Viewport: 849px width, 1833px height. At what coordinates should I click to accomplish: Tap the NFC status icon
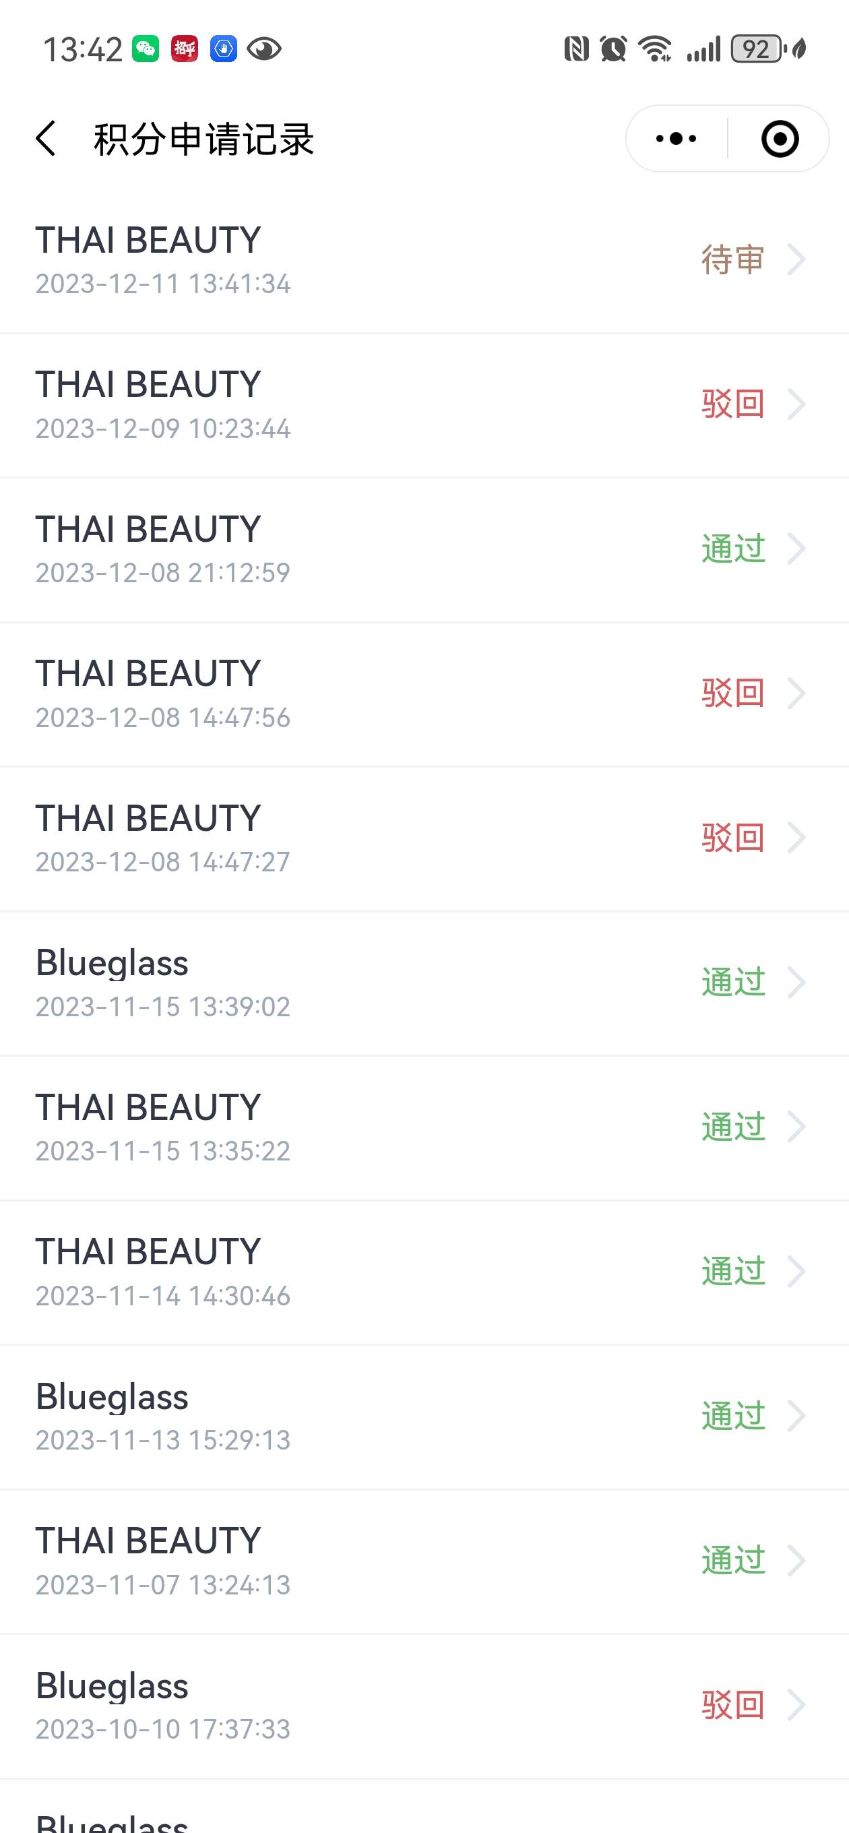pyautogui.click(x=575, y=49)
